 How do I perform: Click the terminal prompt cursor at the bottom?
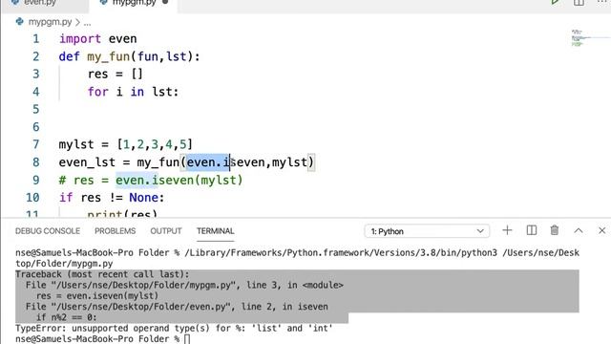187,339
